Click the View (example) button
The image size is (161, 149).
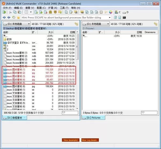click(x=71, y=140)
